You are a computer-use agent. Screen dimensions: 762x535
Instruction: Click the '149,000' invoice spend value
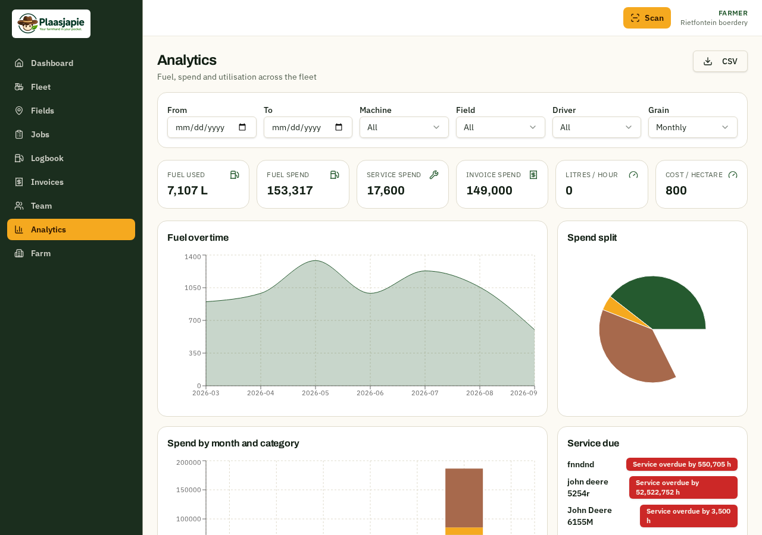[x=489, y=190]
